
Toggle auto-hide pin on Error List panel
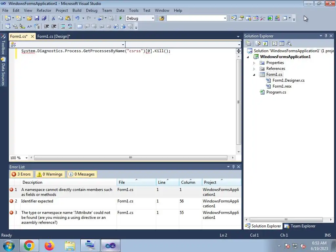click(x=233, y=167)
